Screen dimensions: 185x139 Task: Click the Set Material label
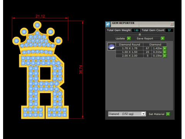tap(156, 114)
